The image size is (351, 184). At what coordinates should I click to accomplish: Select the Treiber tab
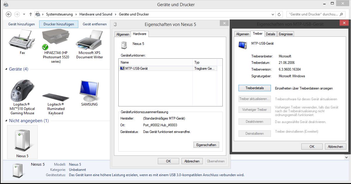(257, 34)
